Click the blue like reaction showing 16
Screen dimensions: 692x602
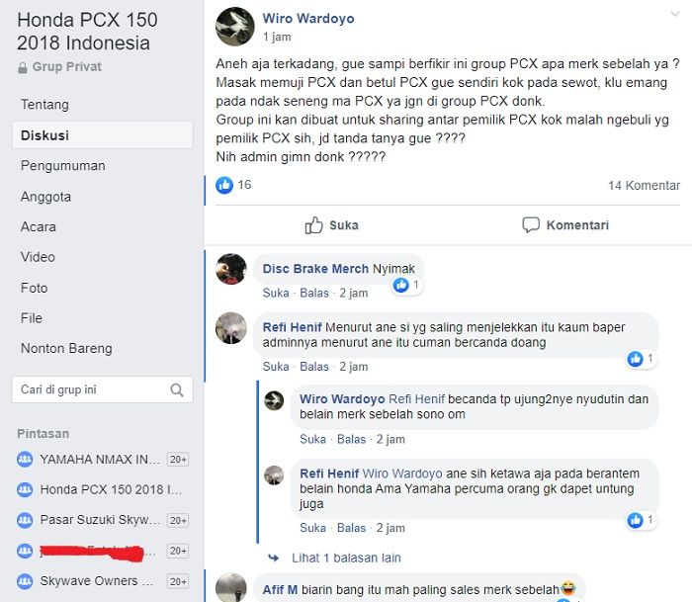tap(224, 185)
